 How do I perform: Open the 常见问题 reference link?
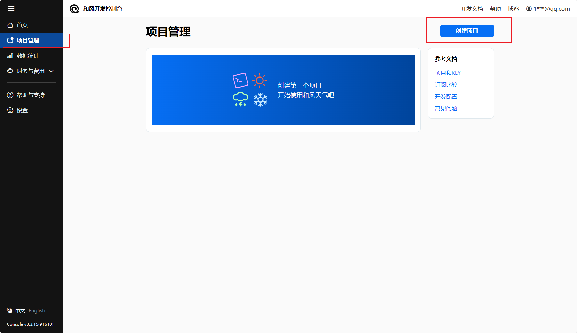[x=446, y=108]
